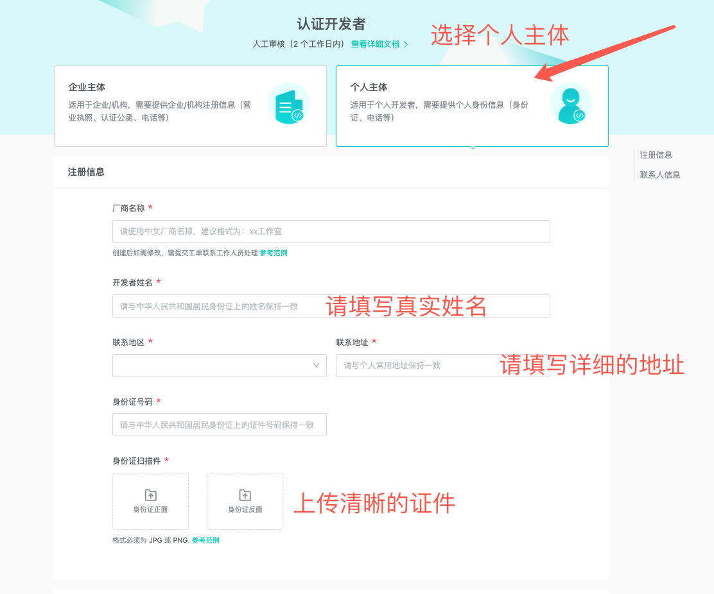Focus the 联系地址 input field

[442, 366]
